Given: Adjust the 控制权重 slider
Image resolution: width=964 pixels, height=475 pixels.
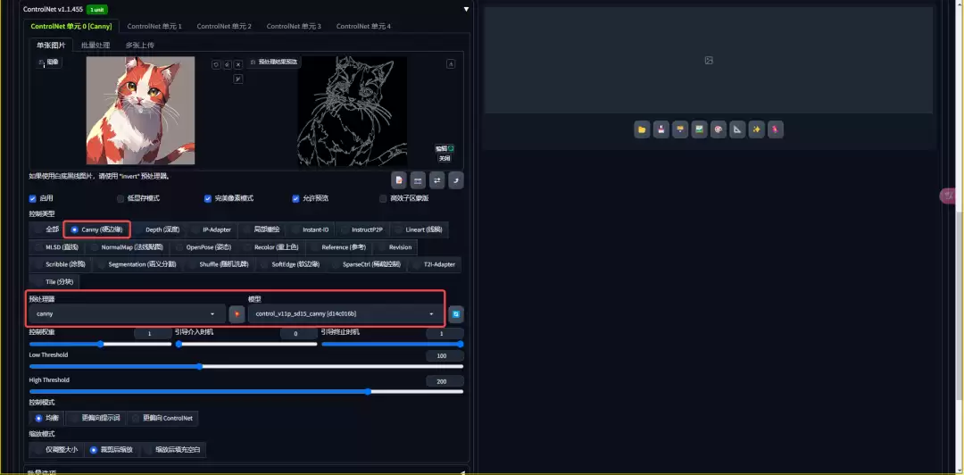Looking at the screenshot, I should click(100, 344).
